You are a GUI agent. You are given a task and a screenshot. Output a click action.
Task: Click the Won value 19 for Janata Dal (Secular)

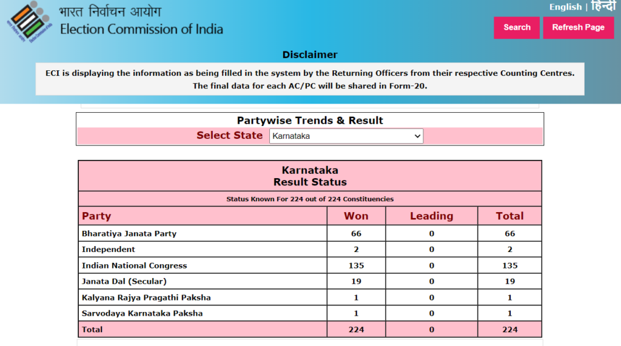pyautogui.click(x=356, y=282)
